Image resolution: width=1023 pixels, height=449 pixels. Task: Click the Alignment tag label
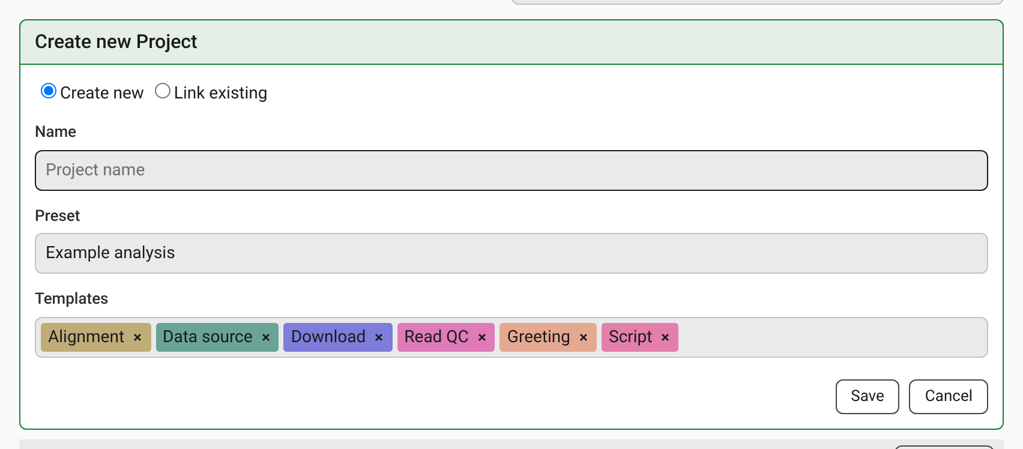point(86,337)
